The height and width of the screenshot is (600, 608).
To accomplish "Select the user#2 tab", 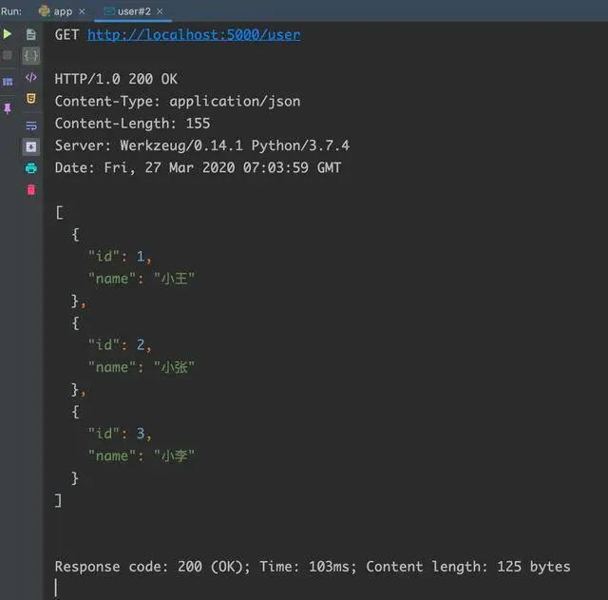I will point(128,11).
